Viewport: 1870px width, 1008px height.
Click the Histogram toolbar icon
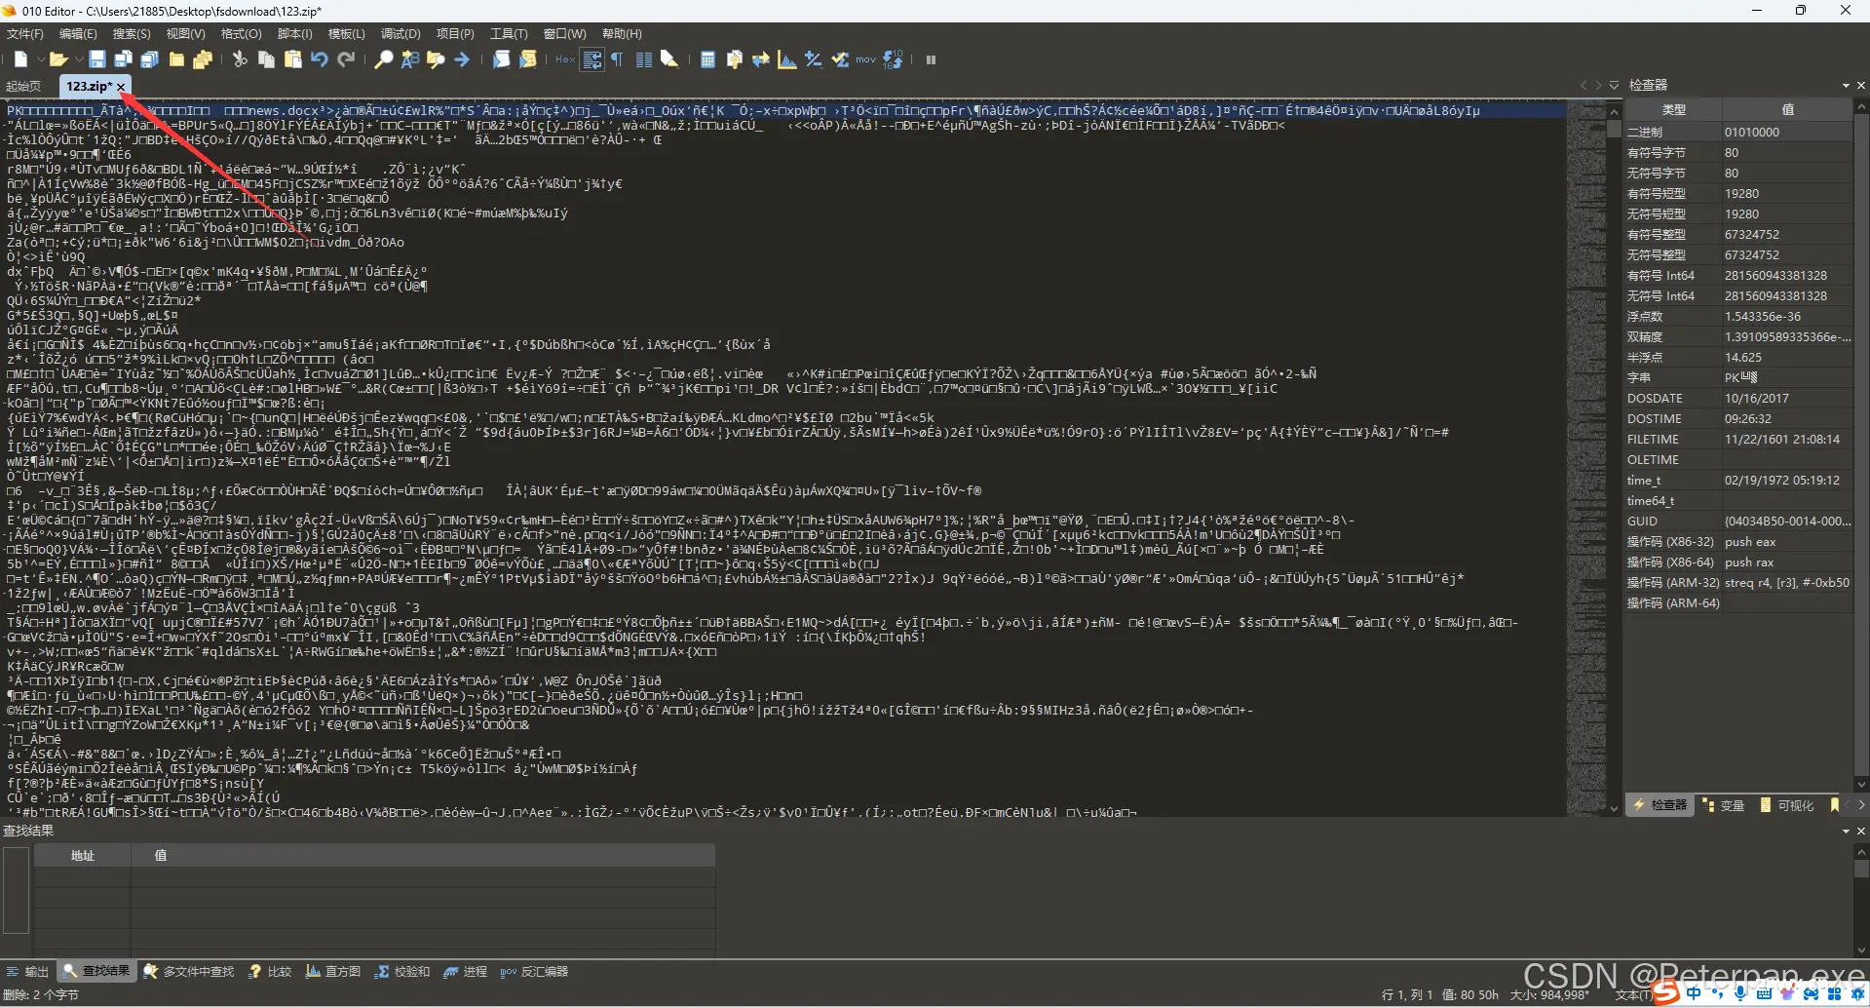coord(787,59)
